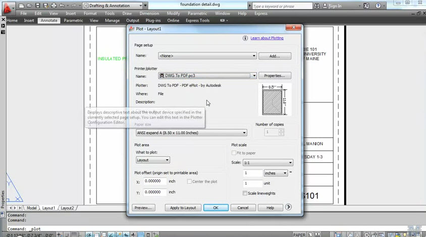Click the Maximize Viewport icon in status bar

coord(338,234)
